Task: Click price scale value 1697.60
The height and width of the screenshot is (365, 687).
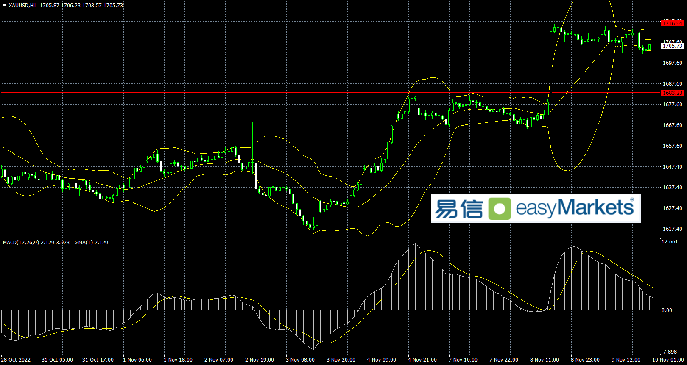Action: 673,63
